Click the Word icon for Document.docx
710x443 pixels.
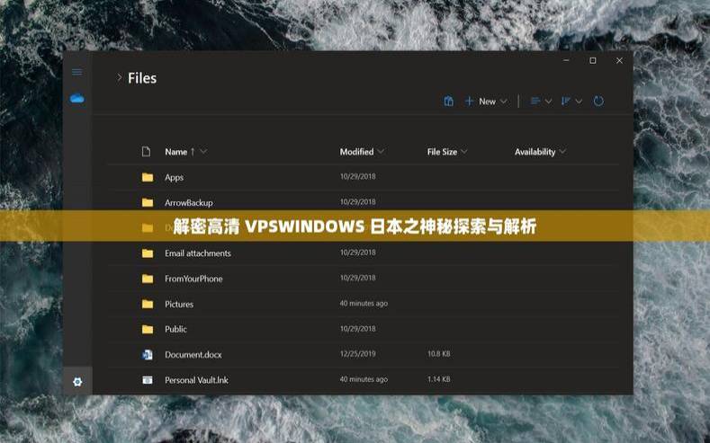(148, 355)
